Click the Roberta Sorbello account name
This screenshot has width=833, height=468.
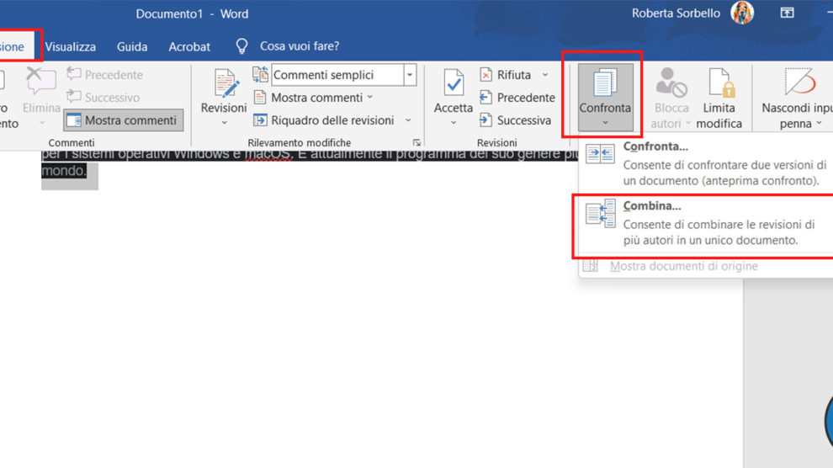[676, 13]
